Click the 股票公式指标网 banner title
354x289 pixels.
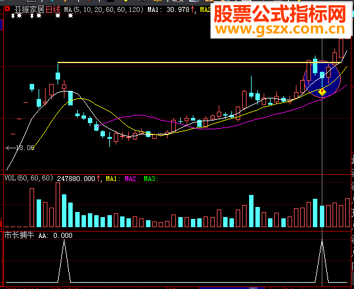pyautogui.click(x=280, y=14)
